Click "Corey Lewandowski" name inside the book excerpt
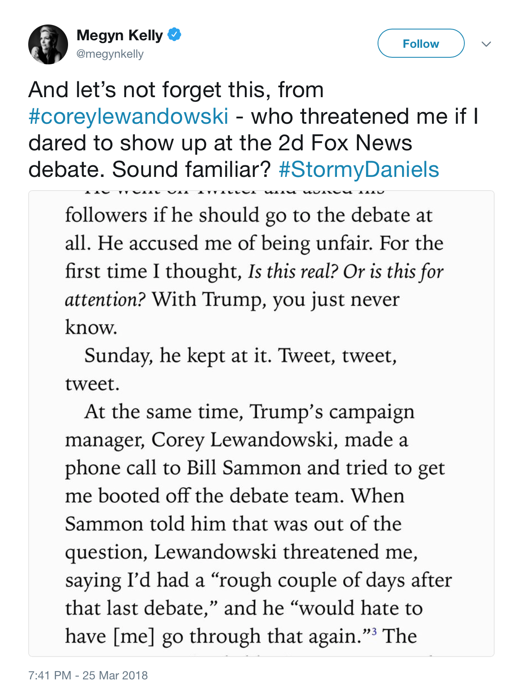This screenshot has height=691, width=522. 244,440
